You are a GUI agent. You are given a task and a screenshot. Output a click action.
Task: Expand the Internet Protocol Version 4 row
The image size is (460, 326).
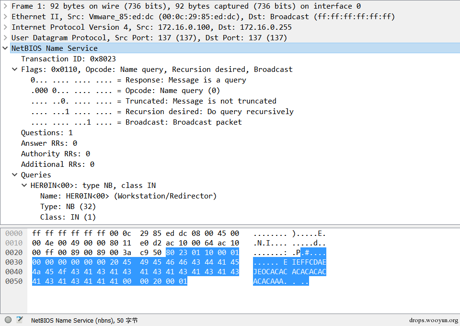(5, 27)
